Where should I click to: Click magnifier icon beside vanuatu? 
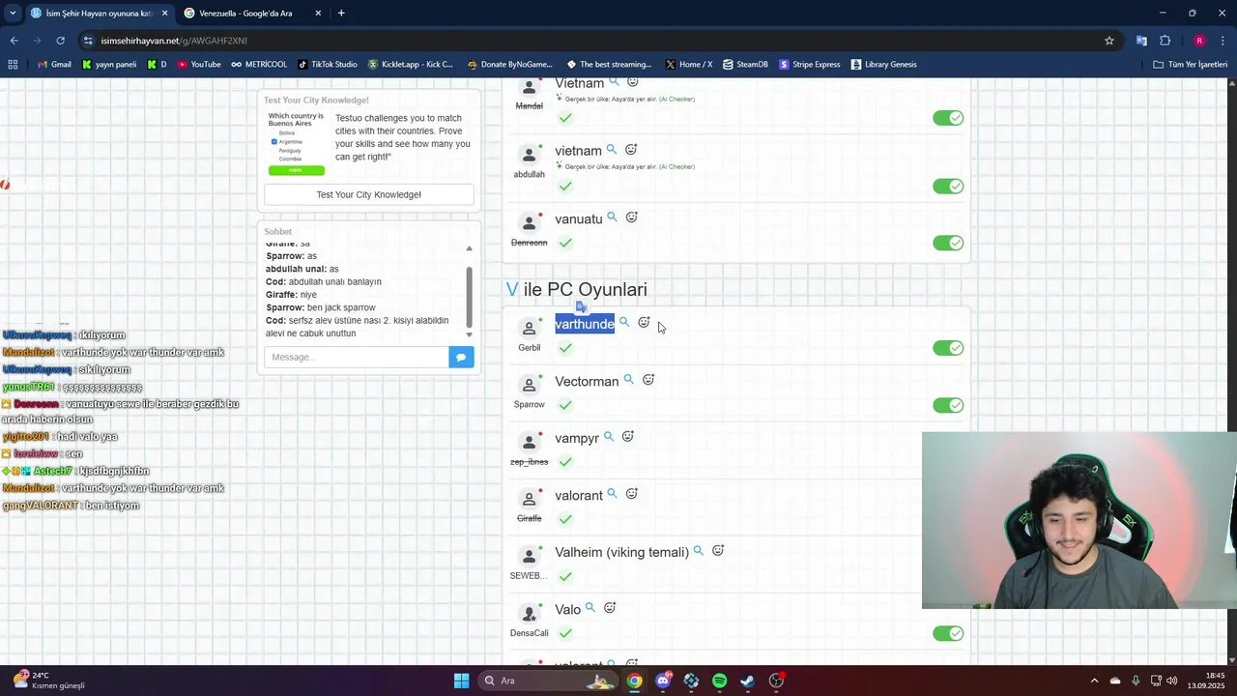point(612,217)
